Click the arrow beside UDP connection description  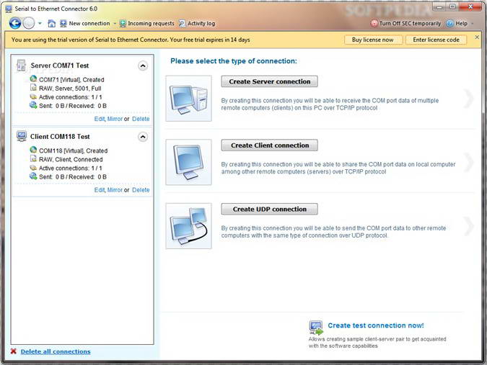(x=468, y=226)
